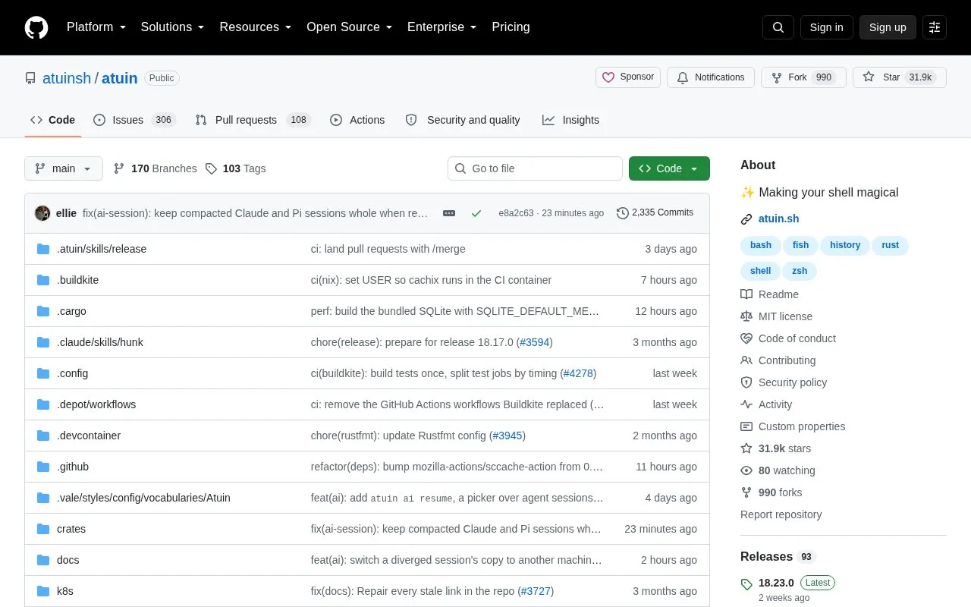Click the repository icon beside atuinsh
The height and width of the screenshot is (607, 971).
(x=30, y=78)
